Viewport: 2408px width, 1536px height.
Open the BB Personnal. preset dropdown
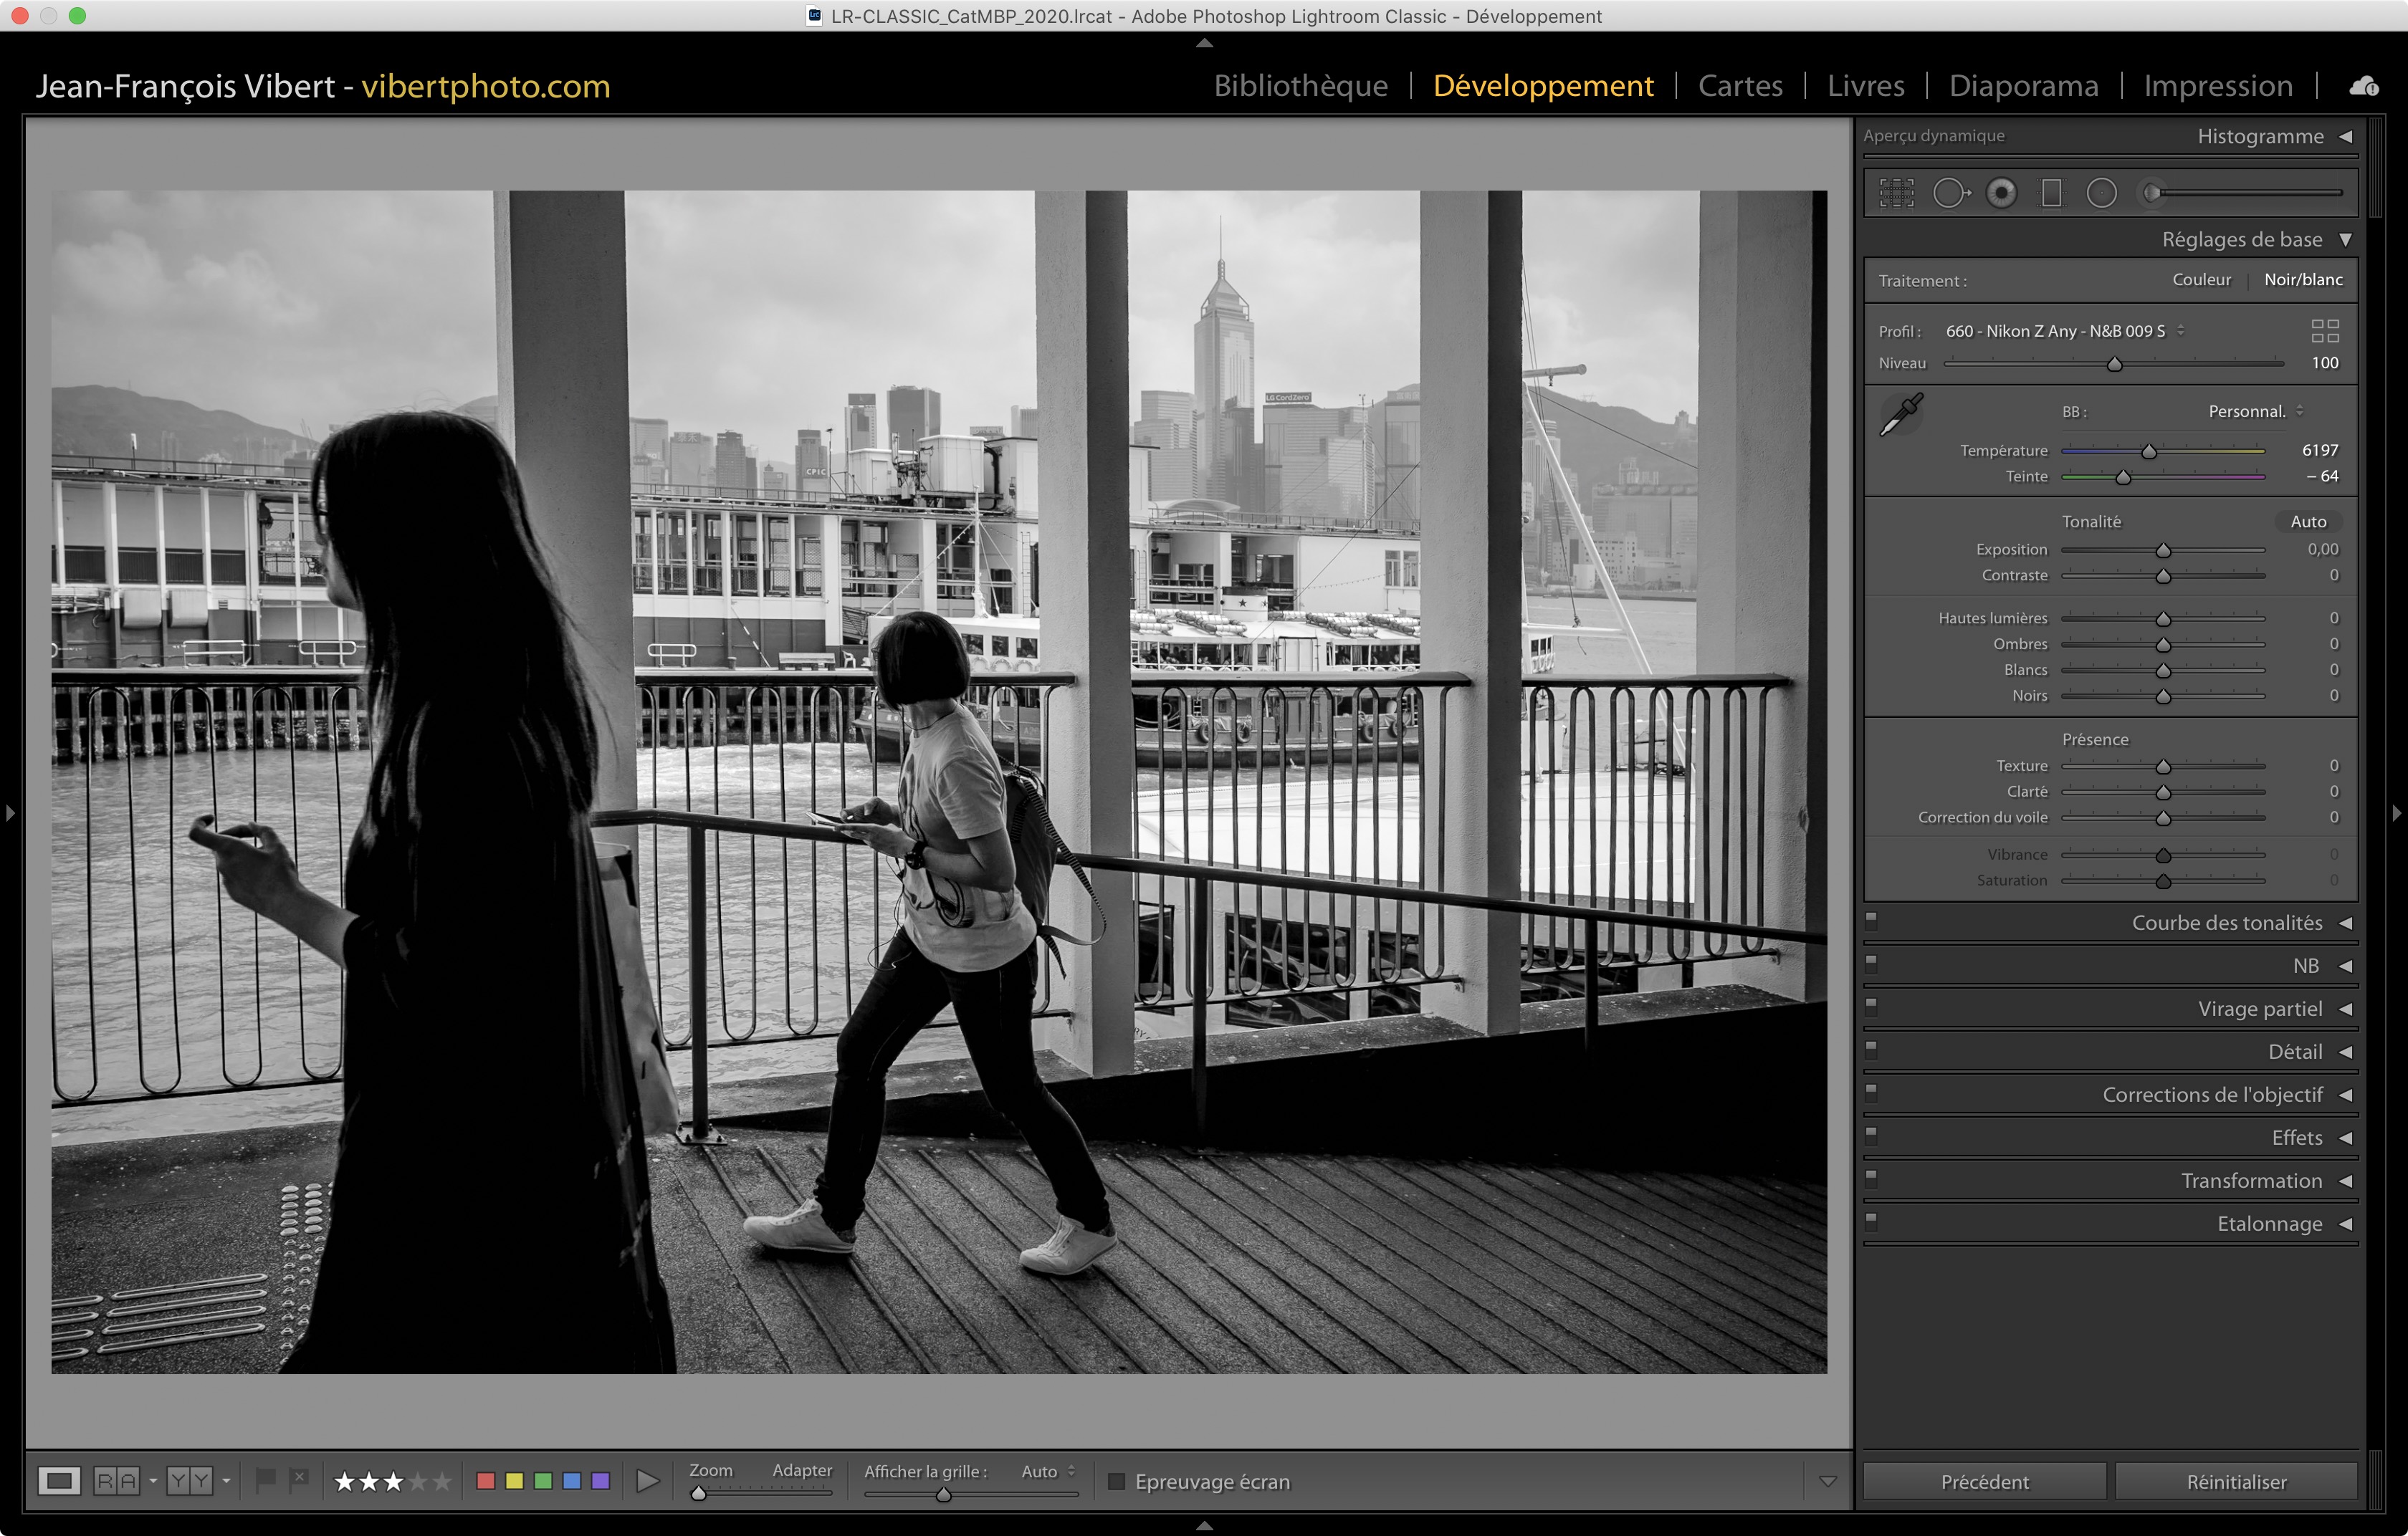coord(2255,412)
